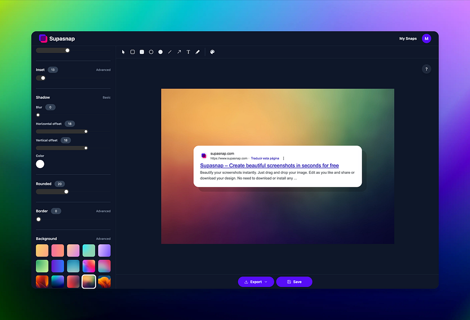This screenshot has width=470, height=320.
Task: Switch Border to Advanced mode
Action: click(x=103, y=211)
